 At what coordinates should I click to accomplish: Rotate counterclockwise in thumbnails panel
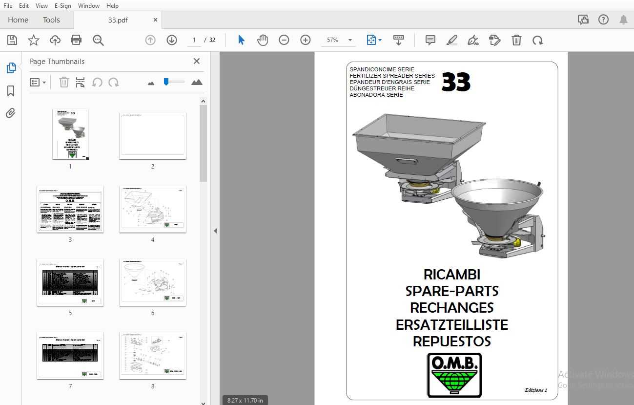coord(97,82)
